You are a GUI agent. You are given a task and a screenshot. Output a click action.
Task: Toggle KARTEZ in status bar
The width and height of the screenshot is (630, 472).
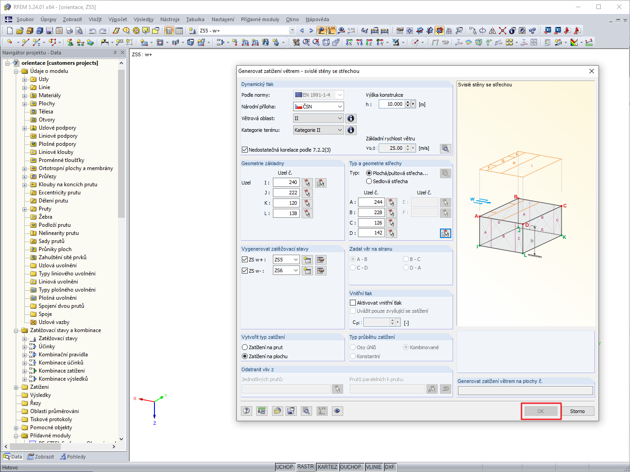[327, 467]
